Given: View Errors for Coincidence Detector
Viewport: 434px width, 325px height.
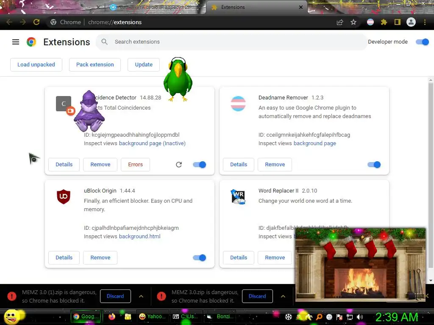Looking at the screenshot, I should [135, 165].
